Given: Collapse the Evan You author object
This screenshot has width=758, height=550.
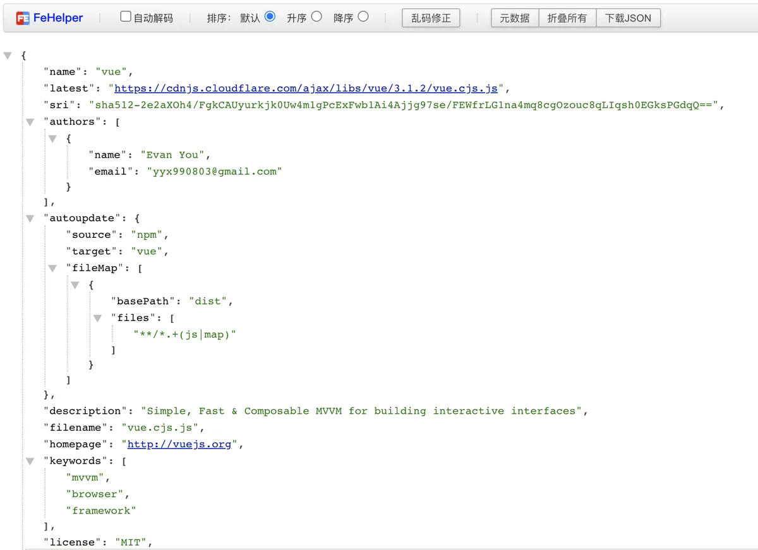Looking at the screenshot, I should [53, 138].
